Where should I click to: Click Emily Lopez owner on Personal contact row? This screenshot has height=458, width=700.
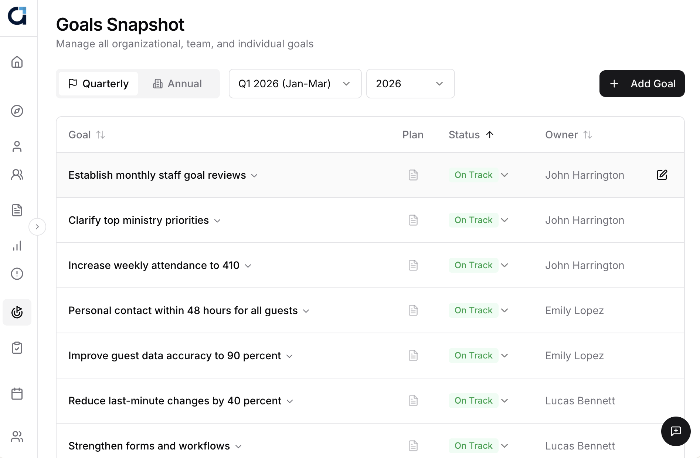click(x=574, y=310)
